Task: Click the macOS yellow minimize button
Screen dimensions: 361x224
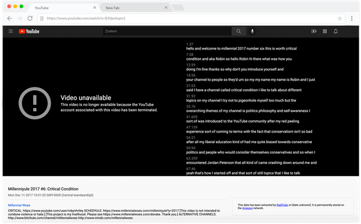Action: pyautogui.click(x=15, y=6)
